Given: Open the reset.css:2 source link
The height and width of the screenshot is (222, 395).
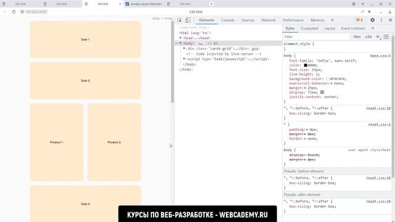Looking at the screenshot, I should pyautogui.click(x=379, y=125).
